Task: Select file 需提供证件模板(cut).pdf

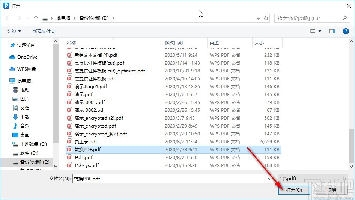Action: click(173, 63)
